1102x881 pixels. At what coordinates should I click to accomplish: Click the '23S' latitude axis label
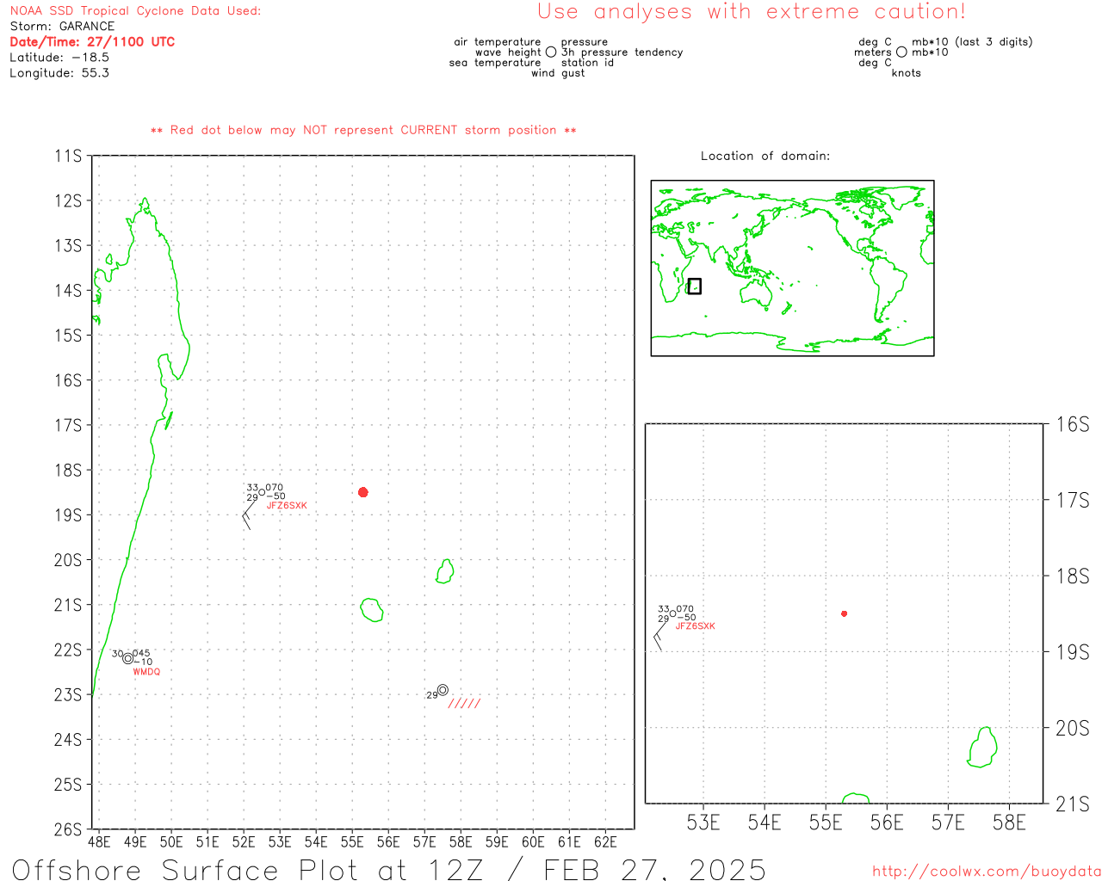[x=68, y=695]
